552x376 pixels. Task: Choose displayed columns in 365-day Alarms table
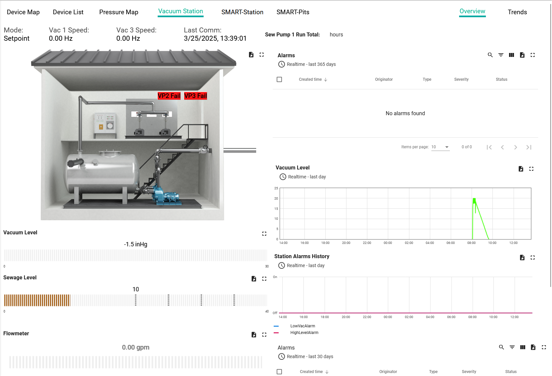pyautogui.click(x=512, y=55)
